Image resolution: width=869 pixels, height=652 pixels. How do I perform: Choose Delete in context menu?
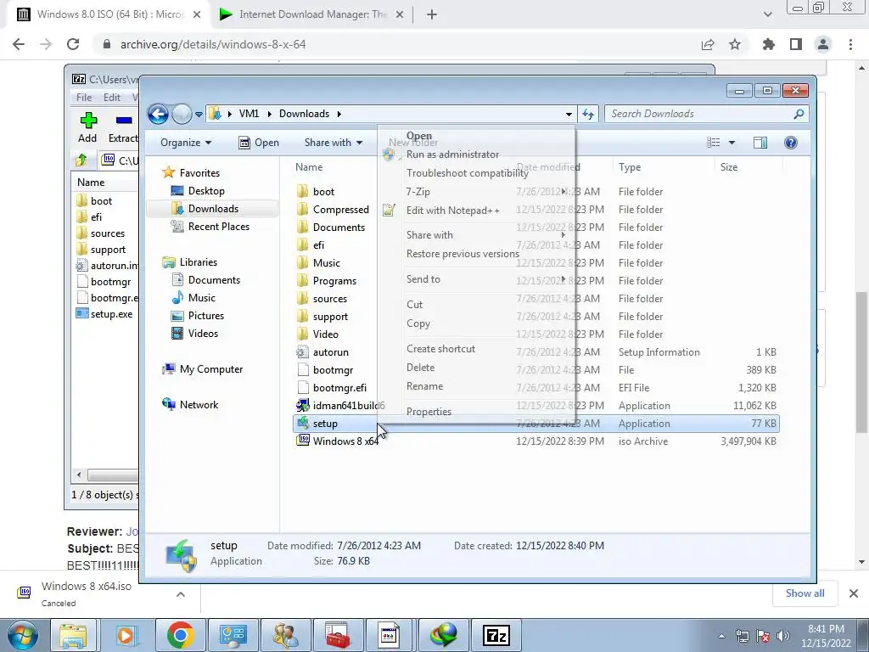[x=420, y=368]
